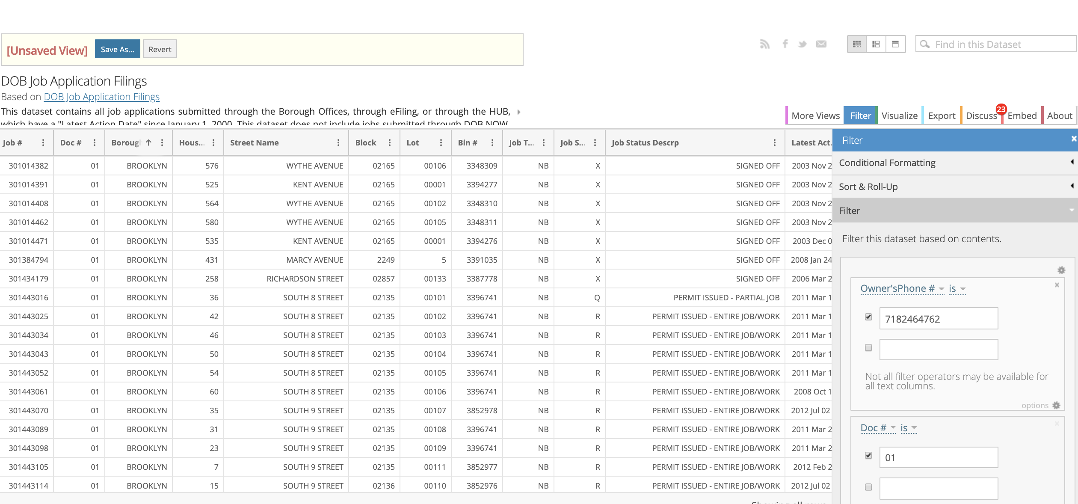The image size is (1078, 504).
Task: Open Job # column menu
Action: coord(43,142)
